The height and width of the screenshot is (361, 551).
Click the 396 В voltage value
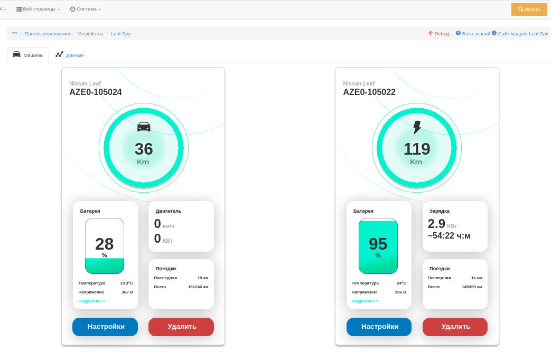click(x=400, y=292)
